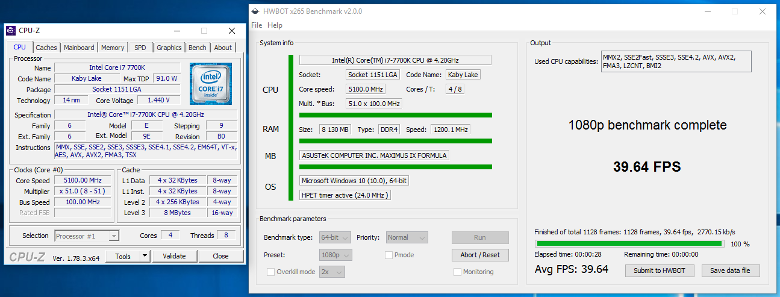This screenshot has height=297, width=780.
Task: Click Submit to HWBOT button
Action: 660,270
